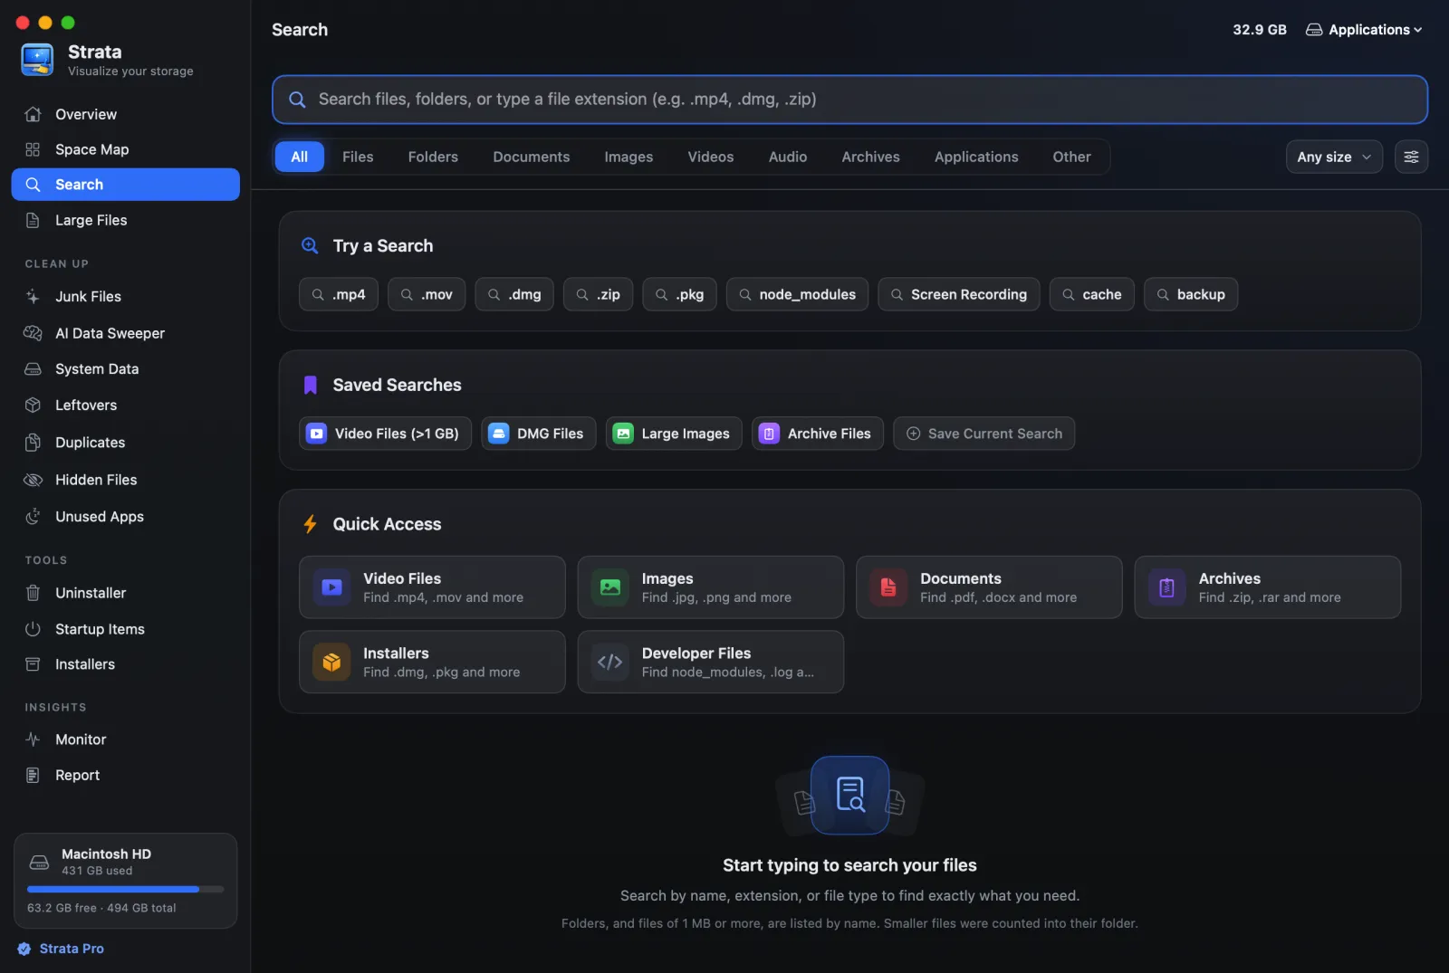
Task: Click the Uninstaller trash icon
Action: coord(33,593)
